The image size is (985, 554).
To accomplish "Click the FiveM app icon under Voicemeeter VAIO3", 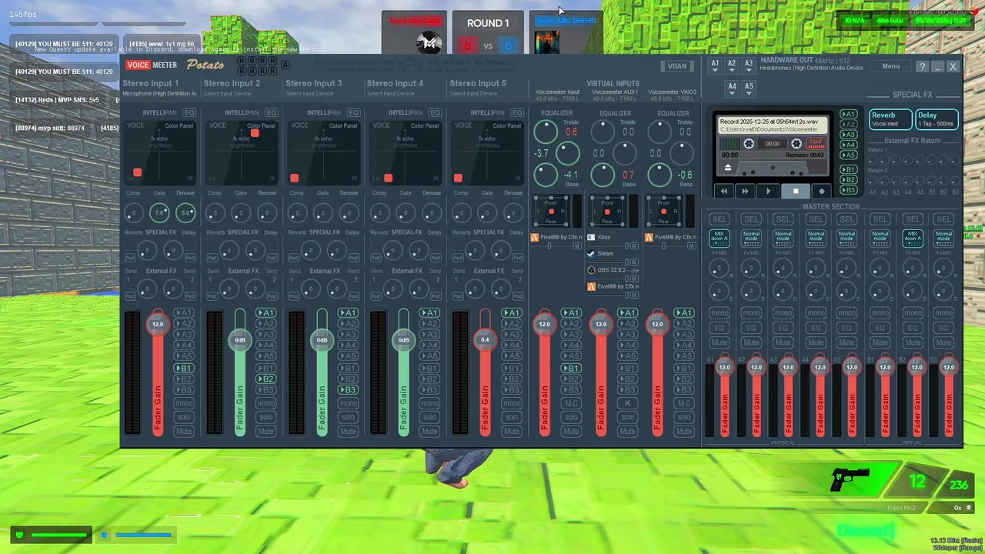I will click(649, 238).
